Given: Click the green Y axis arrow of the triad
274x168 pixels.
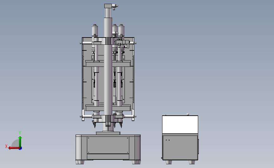Looking at the screenshot, I should tap(20, 142).
